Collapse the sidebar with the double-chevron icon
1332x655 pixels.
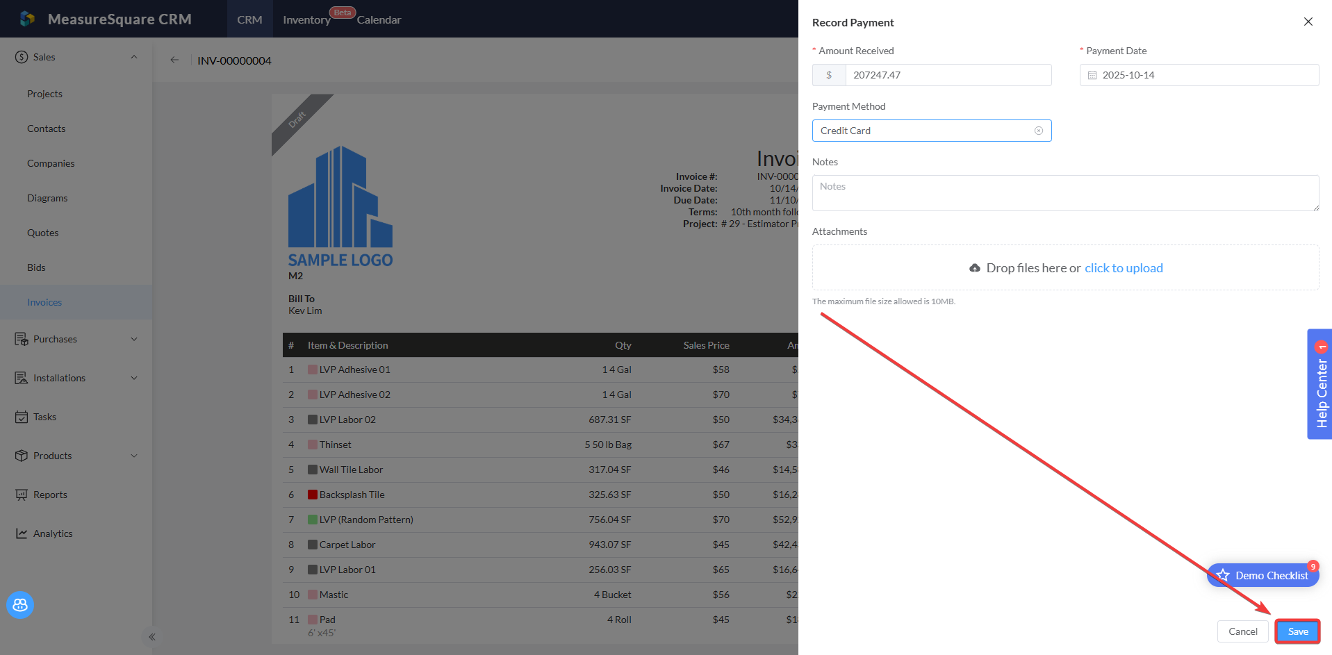152,637
